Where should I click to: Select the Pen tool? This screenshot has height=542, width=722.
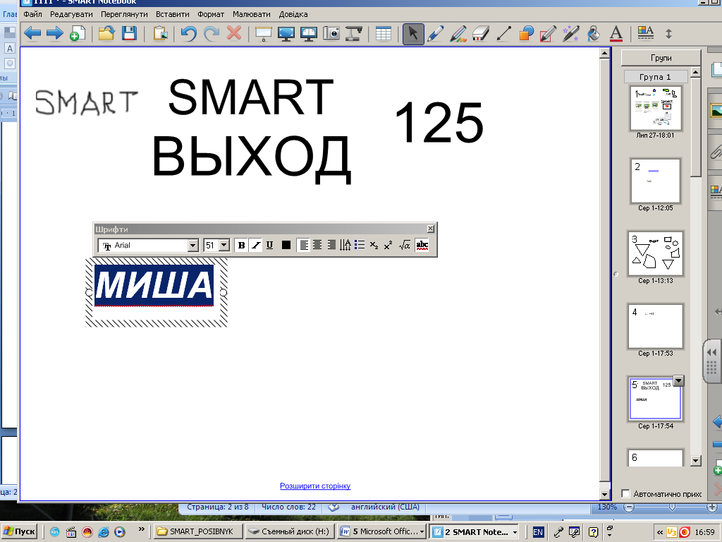[435, 33]
